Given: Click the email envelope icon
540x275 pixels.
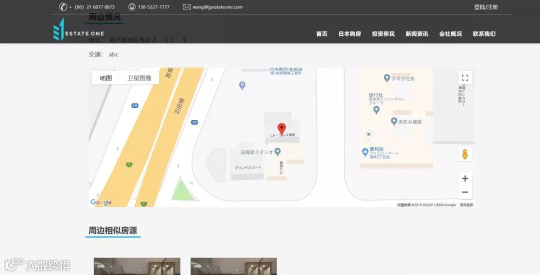Looking at the screenshot, I should click(x=186, y=7).
